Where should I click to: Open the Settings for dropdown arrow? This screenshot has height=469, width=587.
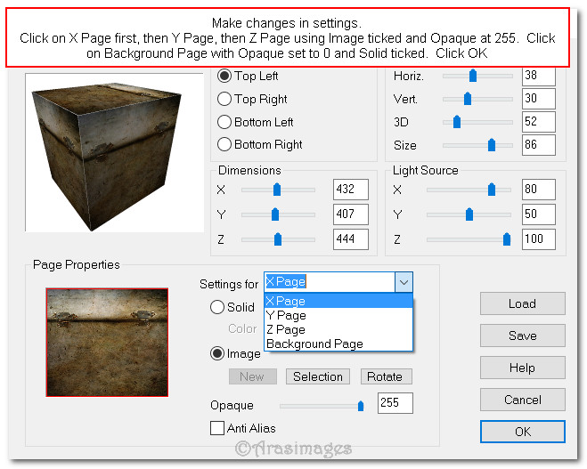click(x=404, y=282)
